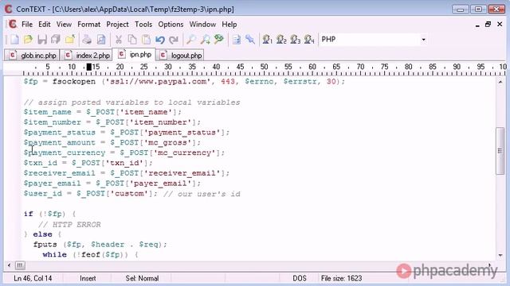This screenshot has width=510, height=286.
Task: Click the Close file folder icon in toolbar
Action: (69, 40)
